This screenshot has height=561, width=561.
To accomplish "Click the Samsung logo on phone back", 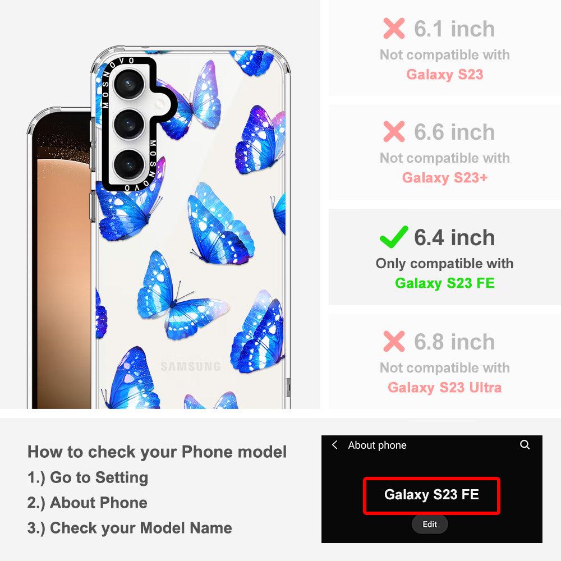I will click(191, 366).
